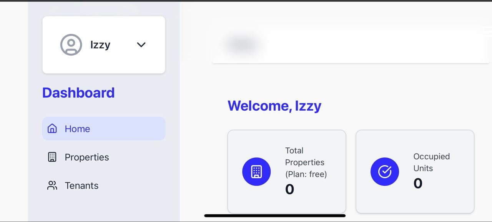Click the Welcome, Izzy greeting text
The image size is (492, 222).
coord(274,106)
